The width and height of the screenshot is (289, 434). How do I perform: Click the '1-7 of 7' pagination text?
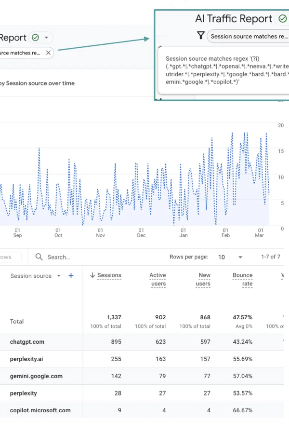tap(271, 257)
